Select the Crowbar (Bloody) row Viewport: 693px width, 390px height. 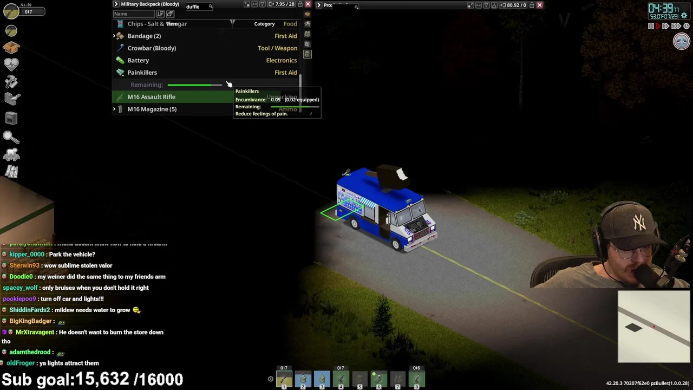[x=205, y=48]
